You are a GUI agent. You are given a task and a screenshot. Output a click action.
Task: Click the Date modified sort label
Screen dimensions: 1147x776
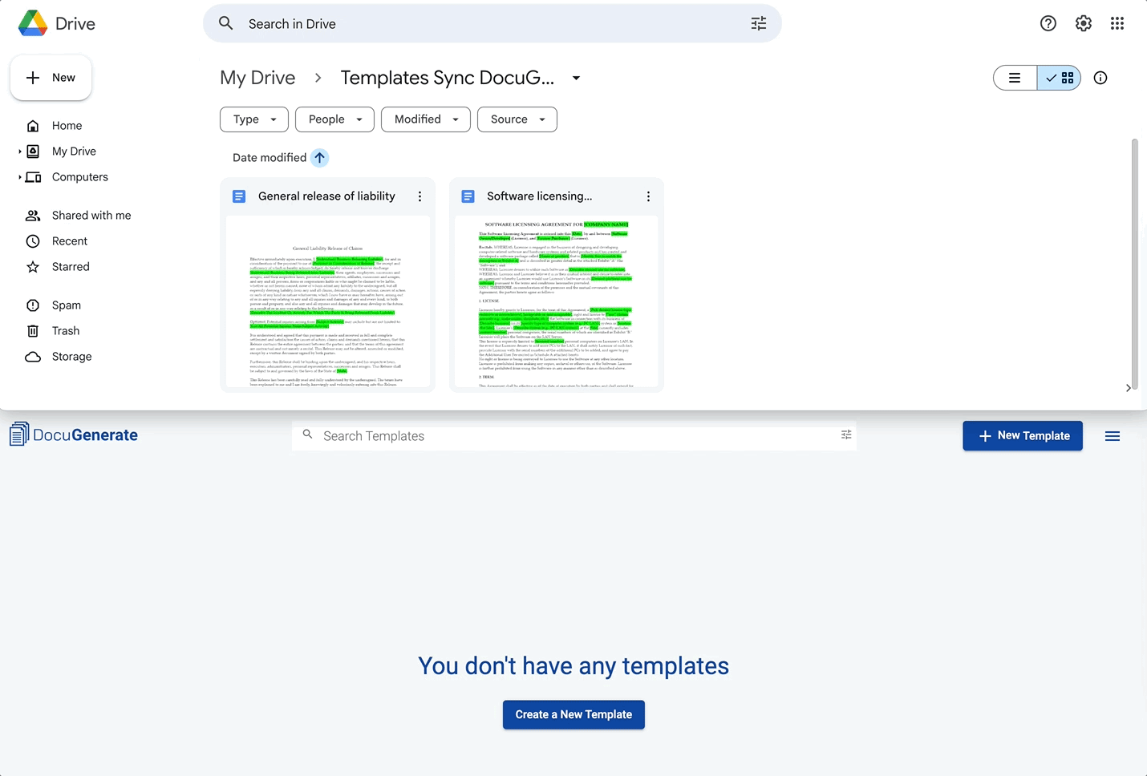click(270, 158)
